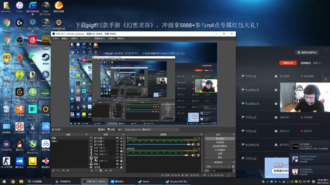
Task: Click 开始录制 start recording button
Action: point(220,142)
